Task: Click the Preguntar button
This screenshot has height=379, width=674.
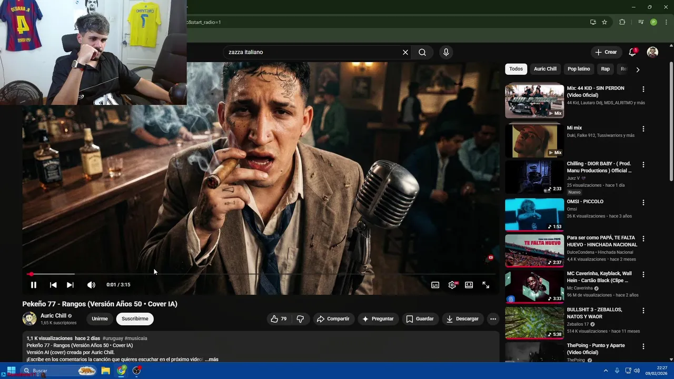Action: point(378,319)
